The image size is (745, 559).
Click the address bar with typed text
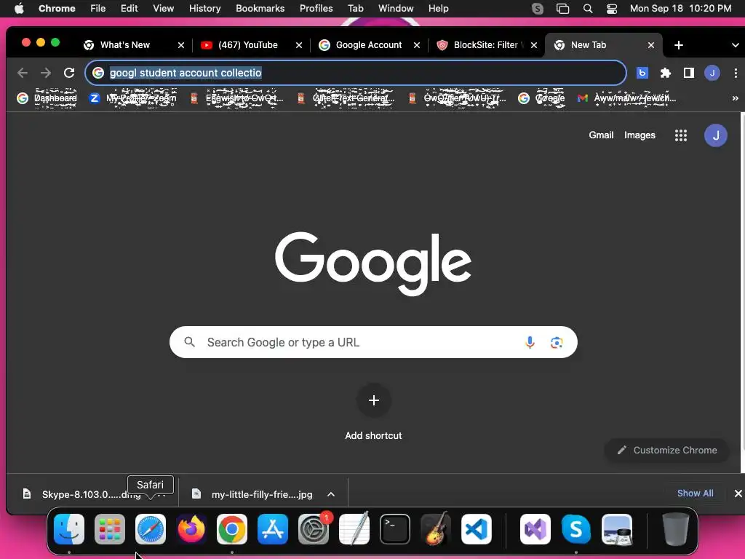355,73
